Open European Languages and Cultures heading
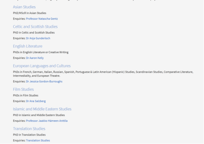The width and height of the screenshot is (204, 144). [x=42, y=66]
